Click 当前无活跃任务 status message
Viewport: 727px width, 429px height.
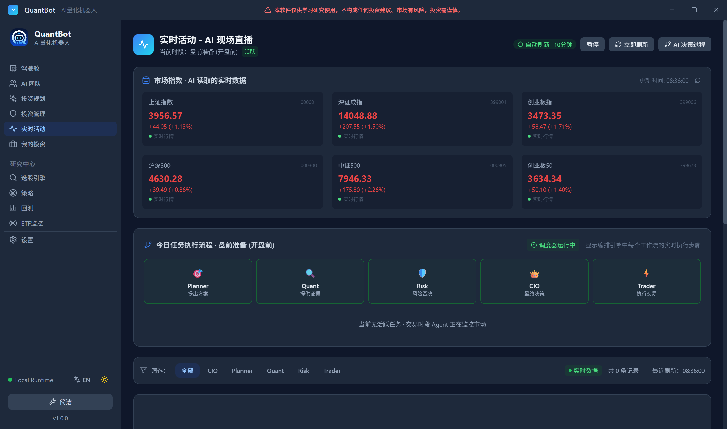click(422, 324)
